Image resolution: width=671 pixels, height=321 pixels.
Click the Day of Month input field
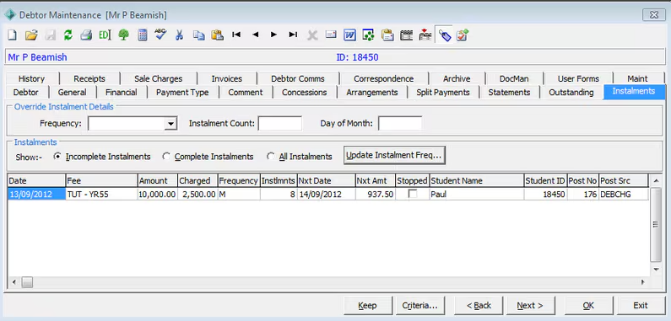coord(400,124)
